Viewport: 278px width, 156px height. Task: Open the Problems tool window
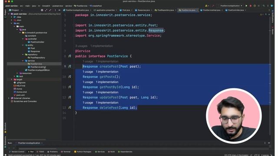point(53,152)
